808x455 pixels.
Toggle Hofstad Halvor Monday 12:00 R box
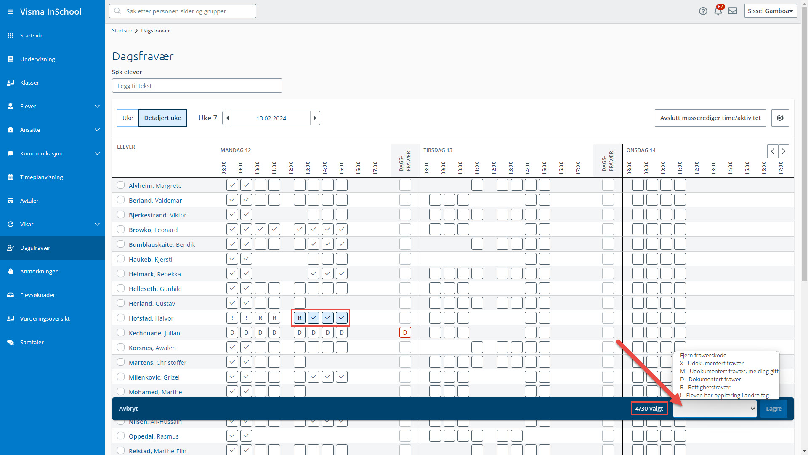pos(299,318)
